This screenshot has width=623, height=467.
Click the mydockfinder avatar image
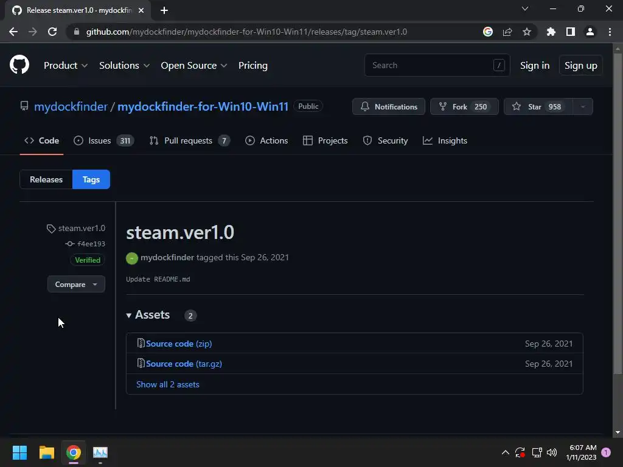click(x=132, y=258)
